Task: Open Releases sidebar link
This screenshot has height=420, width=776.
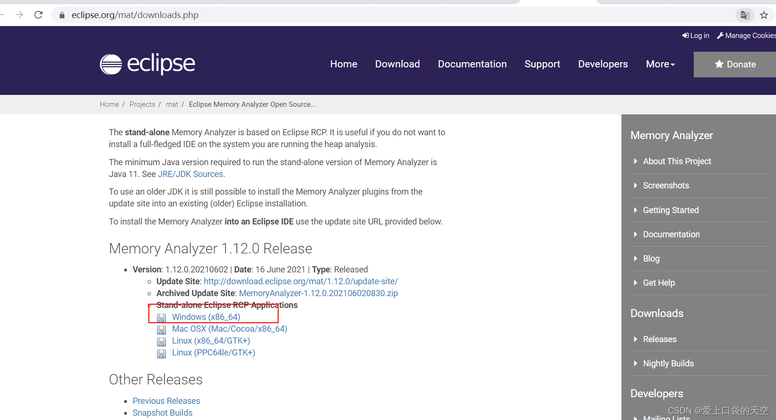Action: pyautogui.click(x=660, y=339)
